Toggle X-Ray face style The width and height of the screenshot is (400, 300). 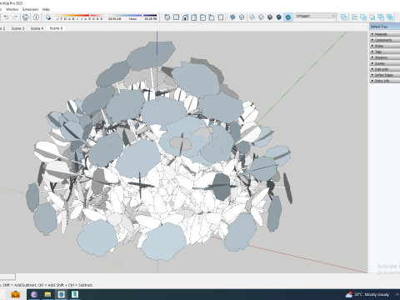[232, 17]
